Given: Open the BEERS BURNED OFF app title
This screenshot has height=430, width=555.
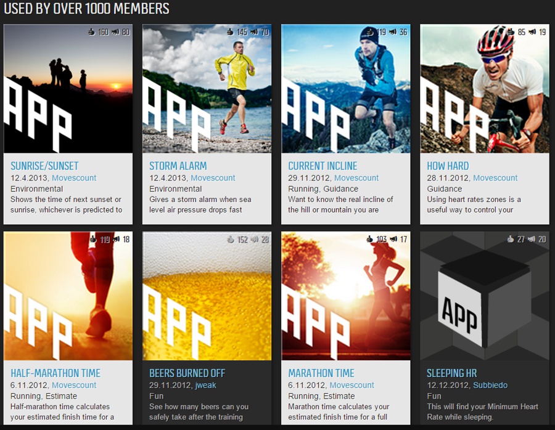Looking at the screenshot, I should pyautogui.click(x=187, y=373).
